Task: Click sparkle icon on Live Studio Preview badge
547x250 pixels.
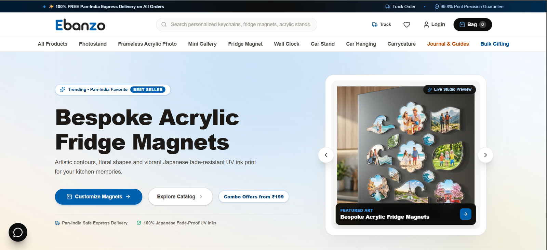Action: point(430,89)
